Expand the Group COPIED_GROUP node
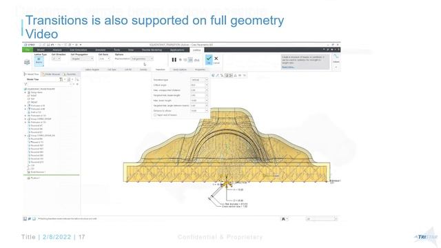This screenshot has width=441, height=248. (x=25, y=119)
